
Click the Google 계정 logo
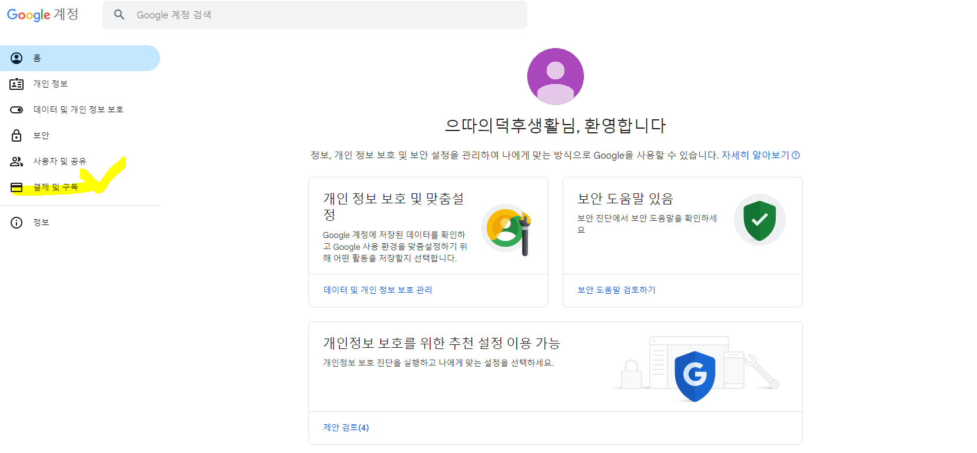42,15
